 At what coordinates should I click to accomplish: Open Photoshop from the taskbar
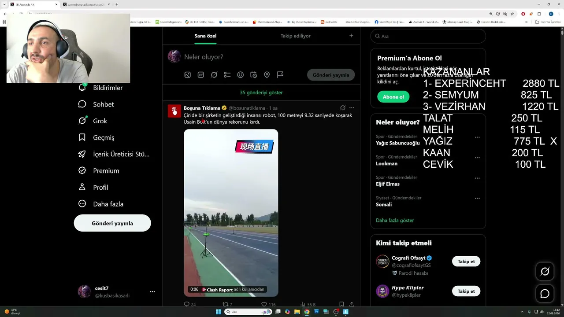[316, 312]
